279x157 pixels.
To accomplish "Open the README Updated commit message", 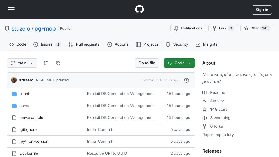I will coord(53,80).
